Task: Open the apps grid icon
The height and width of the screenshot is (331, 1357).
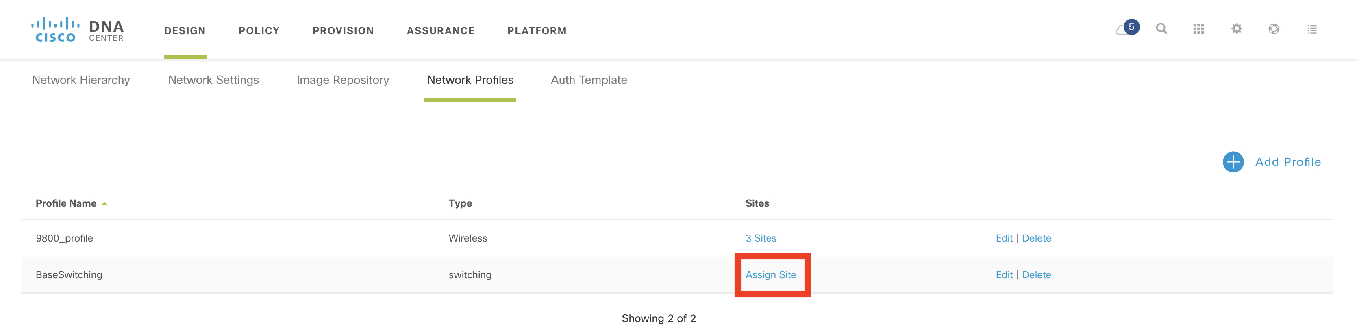Action: point(1198,29)
